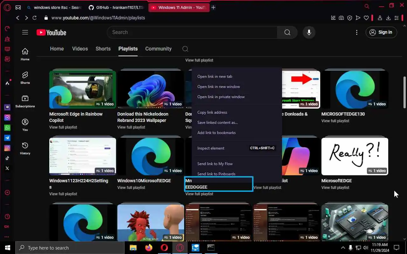Open the search tabs magnifier icon
This screenshot has height=254, width=407.
tap(367, 6)
